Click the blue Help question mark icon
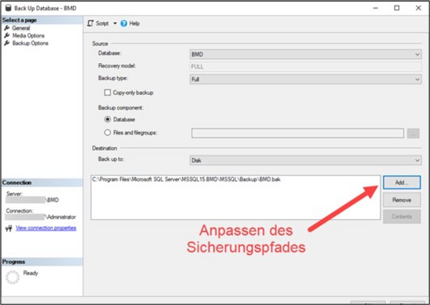430x305 pixels. coord(124,23)
